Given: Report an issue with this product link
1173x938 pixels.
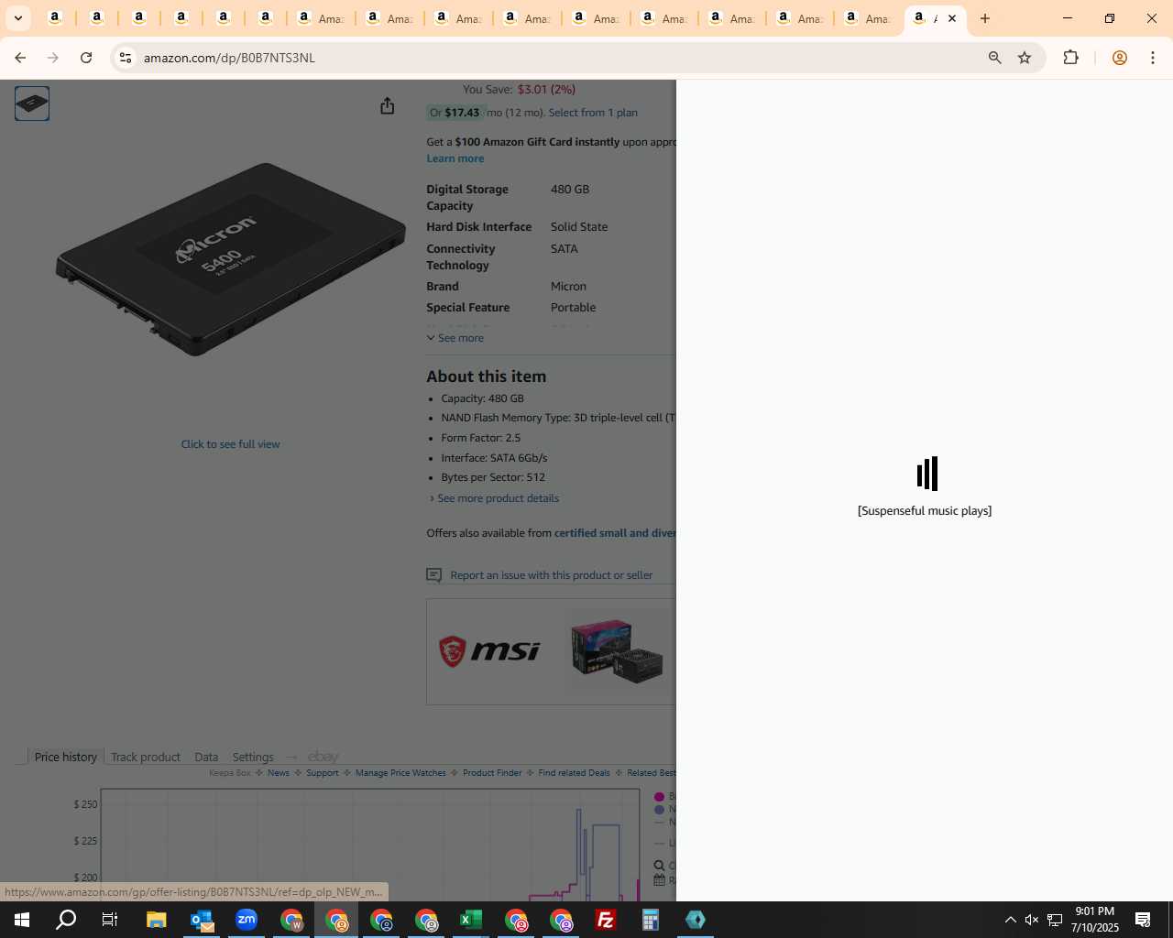Looking at the screenshot, I should tap(552, 575).
